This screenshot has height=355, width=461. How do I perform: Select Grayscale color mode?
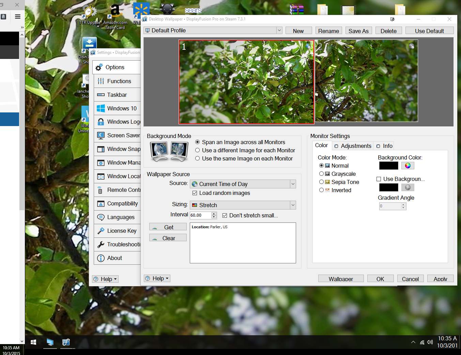tap(321, 174)
